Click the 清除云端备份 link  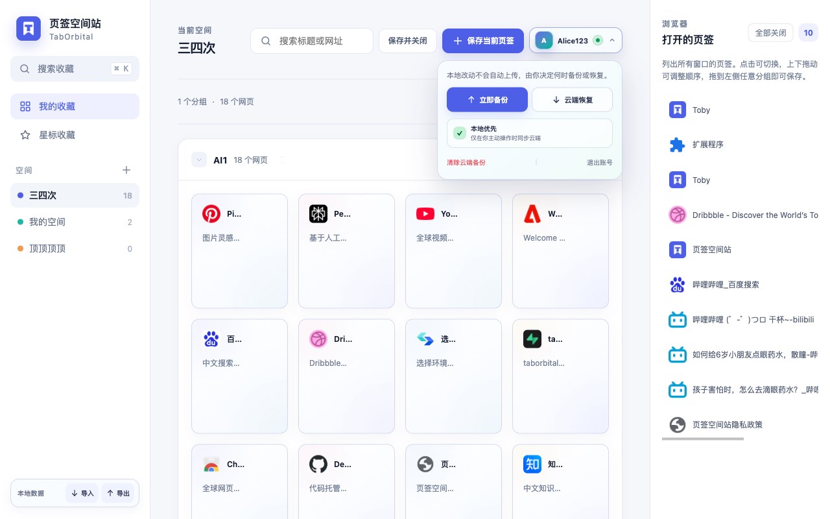pos(466,162)
